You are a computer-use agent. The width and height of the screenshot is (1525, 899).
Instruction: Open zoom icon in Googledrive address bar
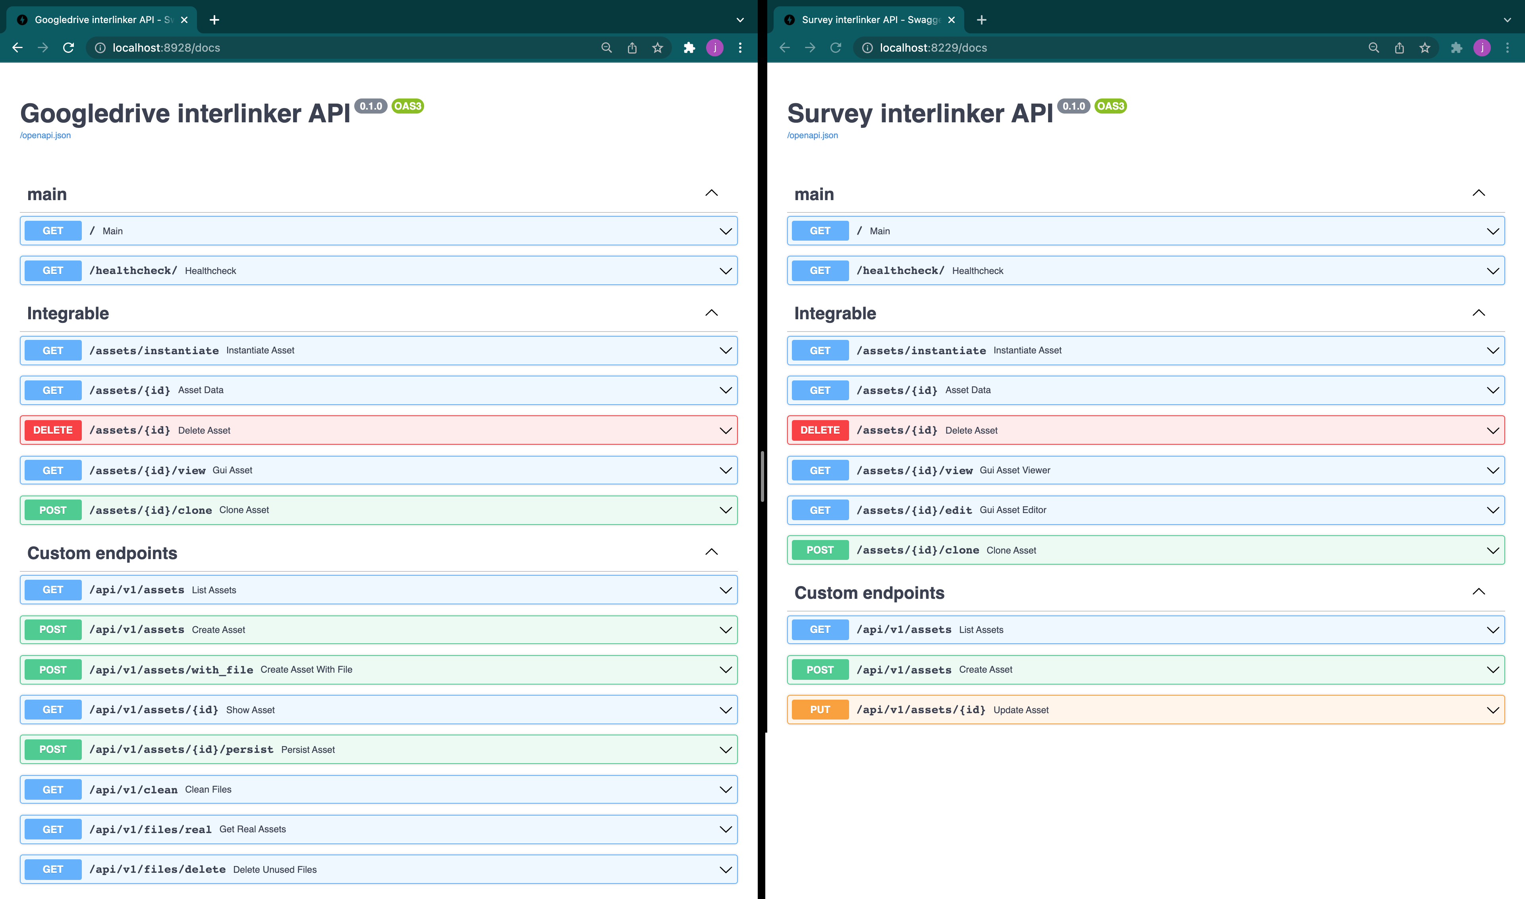coord(606,48)
